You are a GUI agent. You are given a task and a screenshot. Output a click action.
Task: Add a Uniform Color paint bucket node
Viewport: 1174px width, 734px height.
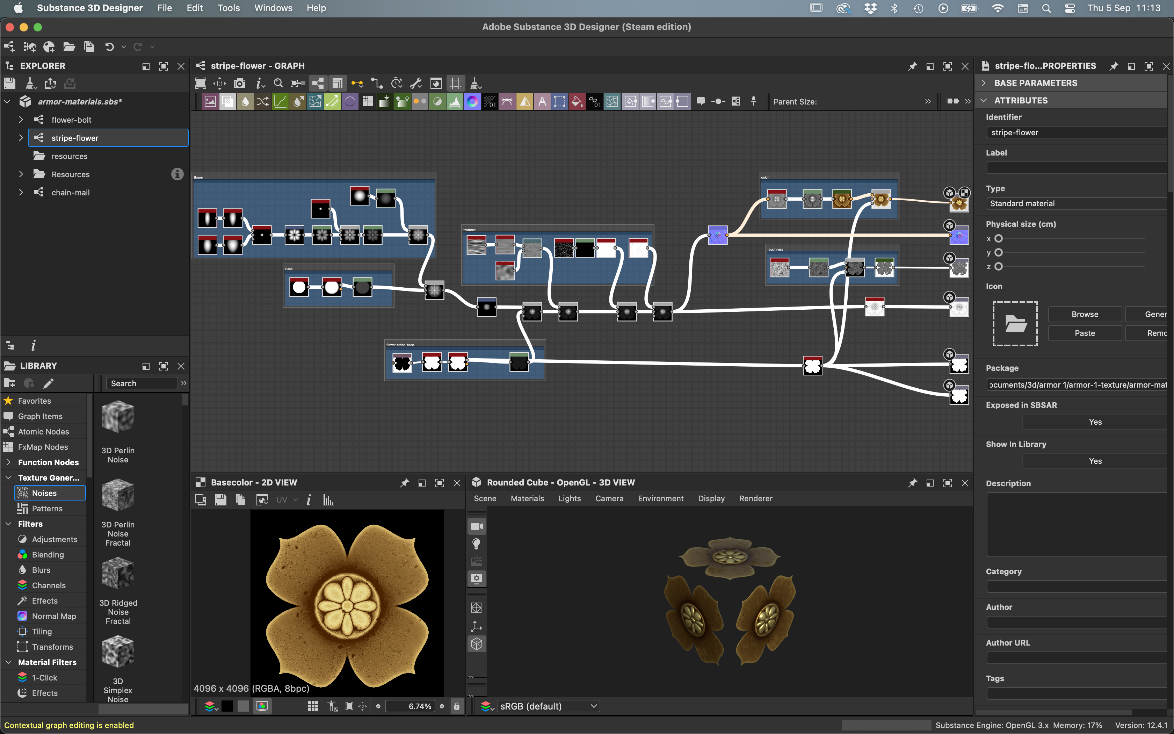click(577, 101)
